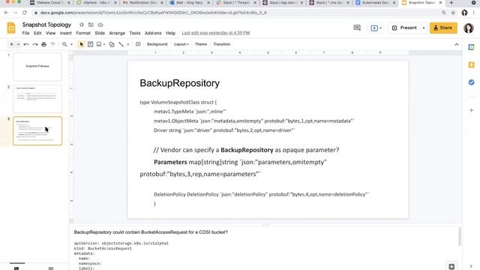The image size is (480, 270).
Task: Get add-ons with side panel plus
Action: point(471,110)
